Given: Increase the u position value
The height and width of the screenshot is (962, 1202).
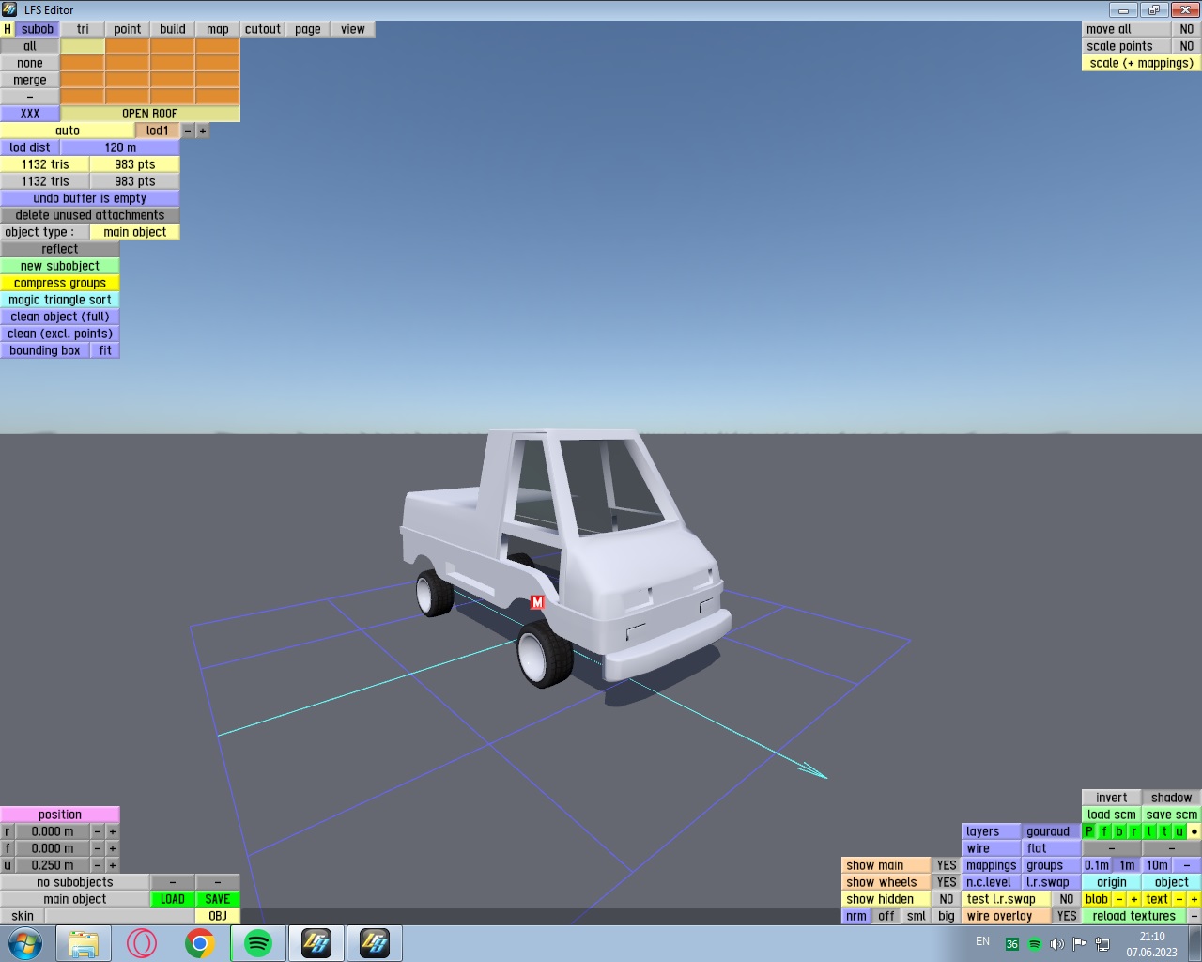Looking at the screenshot, I should [x=113, y=865].
